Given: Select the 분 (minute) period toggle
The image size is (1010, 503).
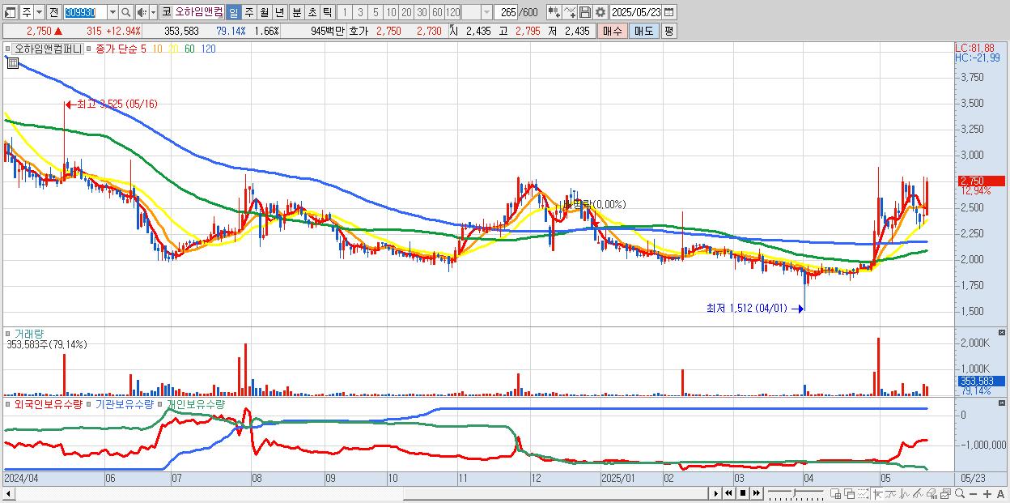Looking at the screenshot, I should pos(296,12).
